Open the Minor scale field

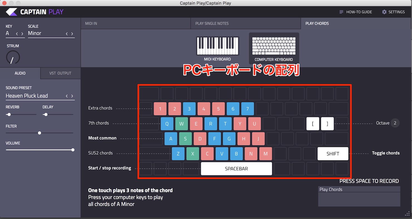point(51,33)
